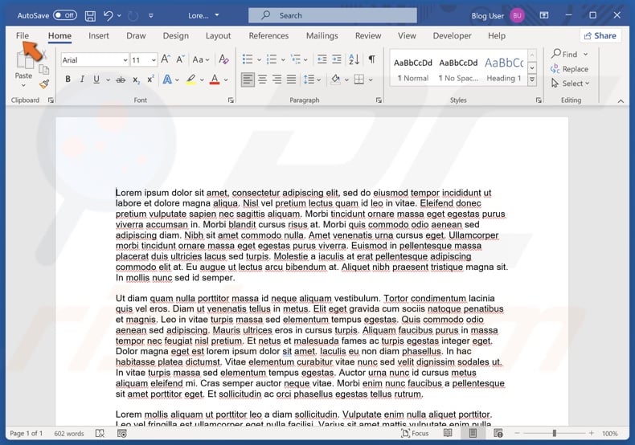This screenshot has height=445, width=635.
Task: Click the Text Effects icon
Action: click(x=167, y=80)
